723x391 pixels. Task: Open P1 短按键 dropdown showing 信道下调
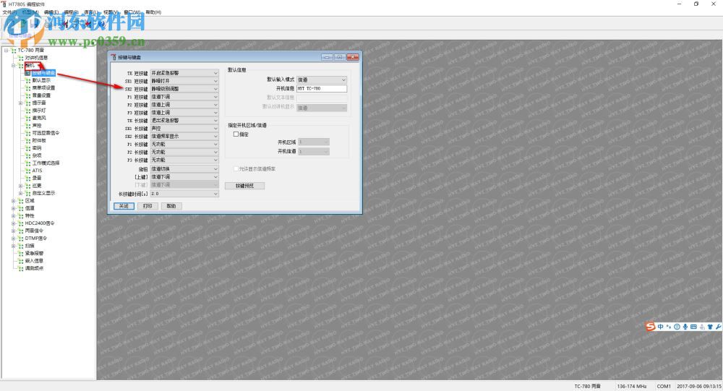pyautogui.click(x=184, y=97)
